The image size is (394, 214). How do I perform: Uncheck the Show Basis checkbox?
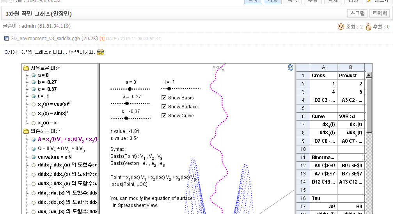164,98
